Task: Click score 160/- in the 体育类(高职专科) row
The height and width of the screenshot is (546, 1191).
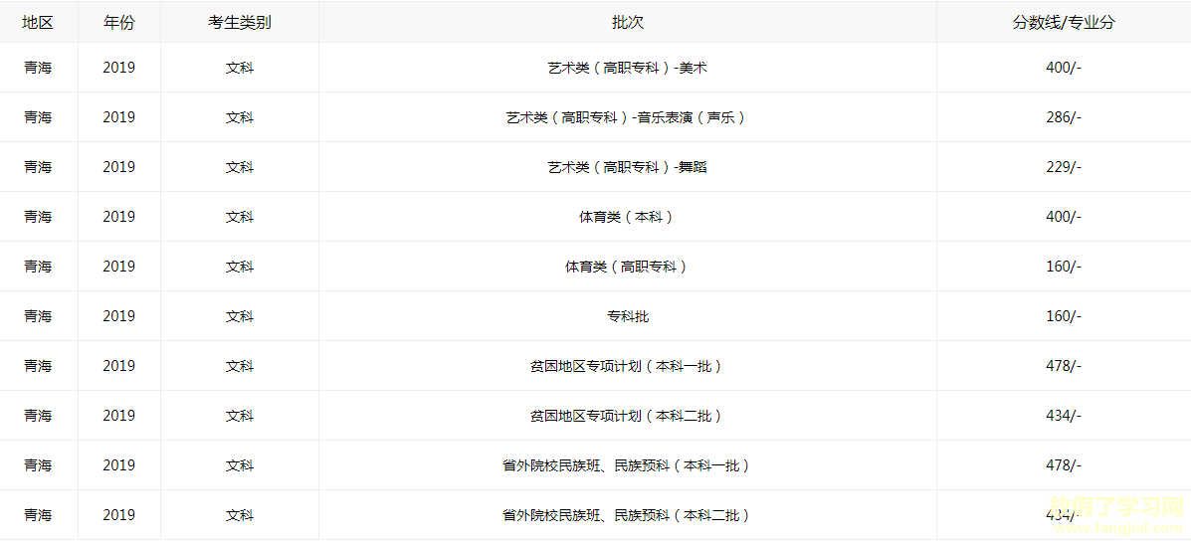Action: click(x=1064, y=267)
